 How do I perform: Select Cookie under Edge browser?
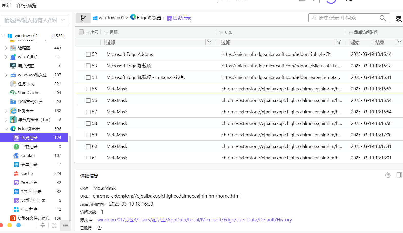coord(28,155)
